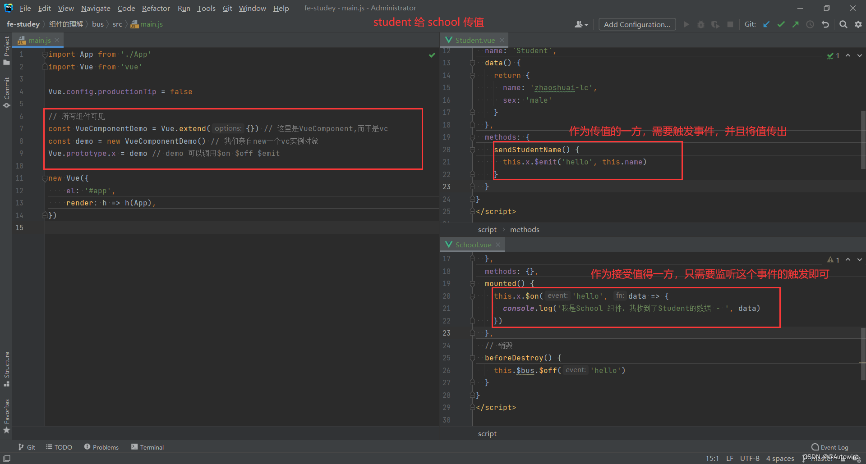
Task: Go to next highlighted error in Student.vue
Action: coord(860,56)
